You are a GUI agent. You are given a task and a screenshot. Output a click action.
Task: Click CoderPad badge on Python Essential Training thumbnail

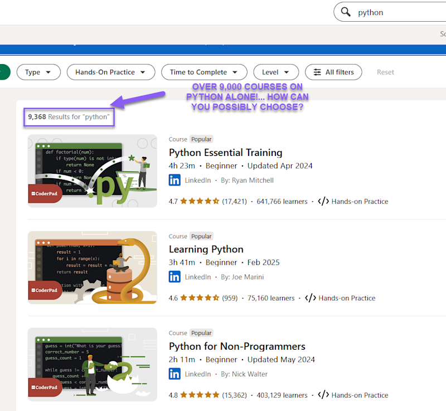45,194
